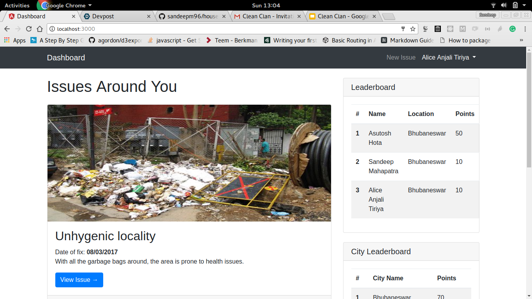Open the agordon/d3export GitHub bookmark
This screenshot has height=299, width=532.
pyautogui.click(x=115, y=40)
